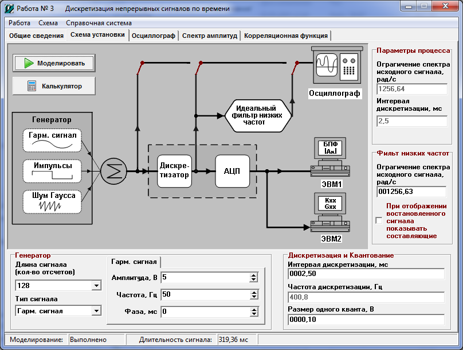Click the Дискретизатор block
463x350 pixels.
tap(174, 171)
